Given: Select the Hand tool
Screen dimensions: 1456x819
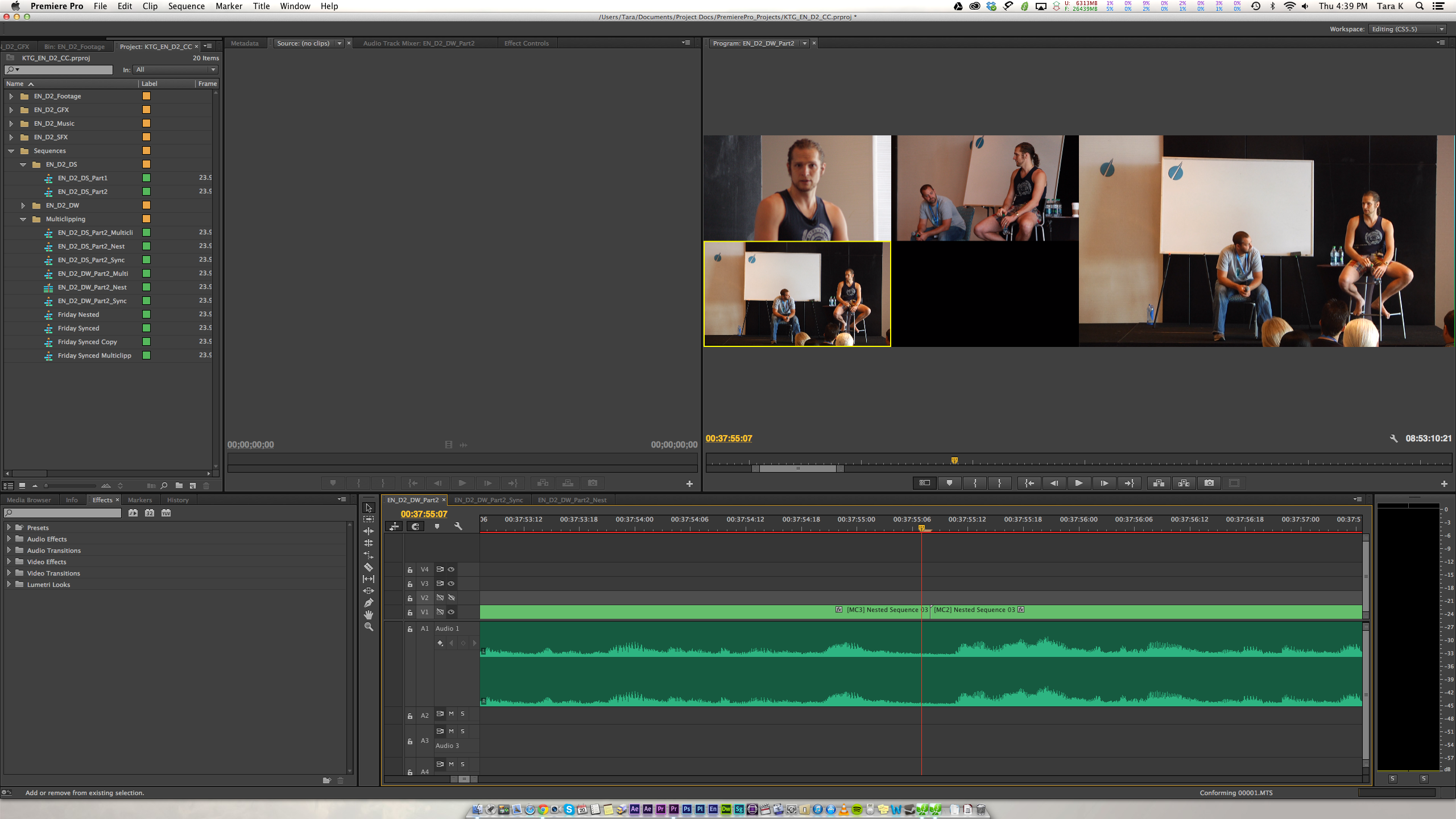Looking at the screenshot, I should click(x=369, y=615).
